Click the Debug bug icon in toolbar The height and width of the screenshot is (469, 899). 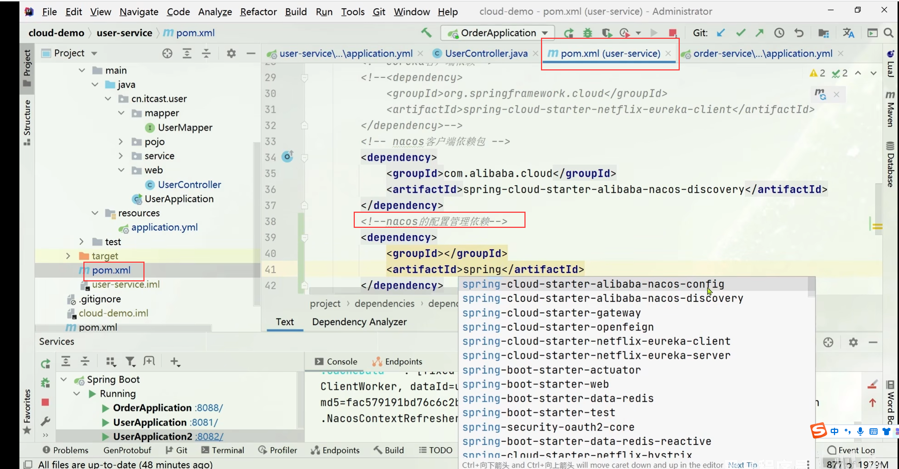587,33
